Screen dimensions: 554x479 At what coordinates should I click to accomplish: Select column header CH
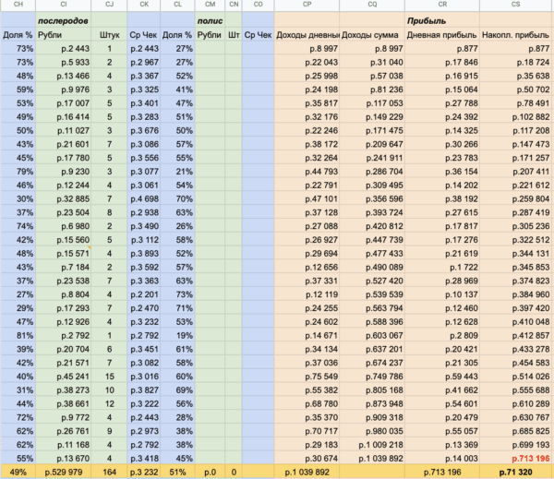[18, 5]
